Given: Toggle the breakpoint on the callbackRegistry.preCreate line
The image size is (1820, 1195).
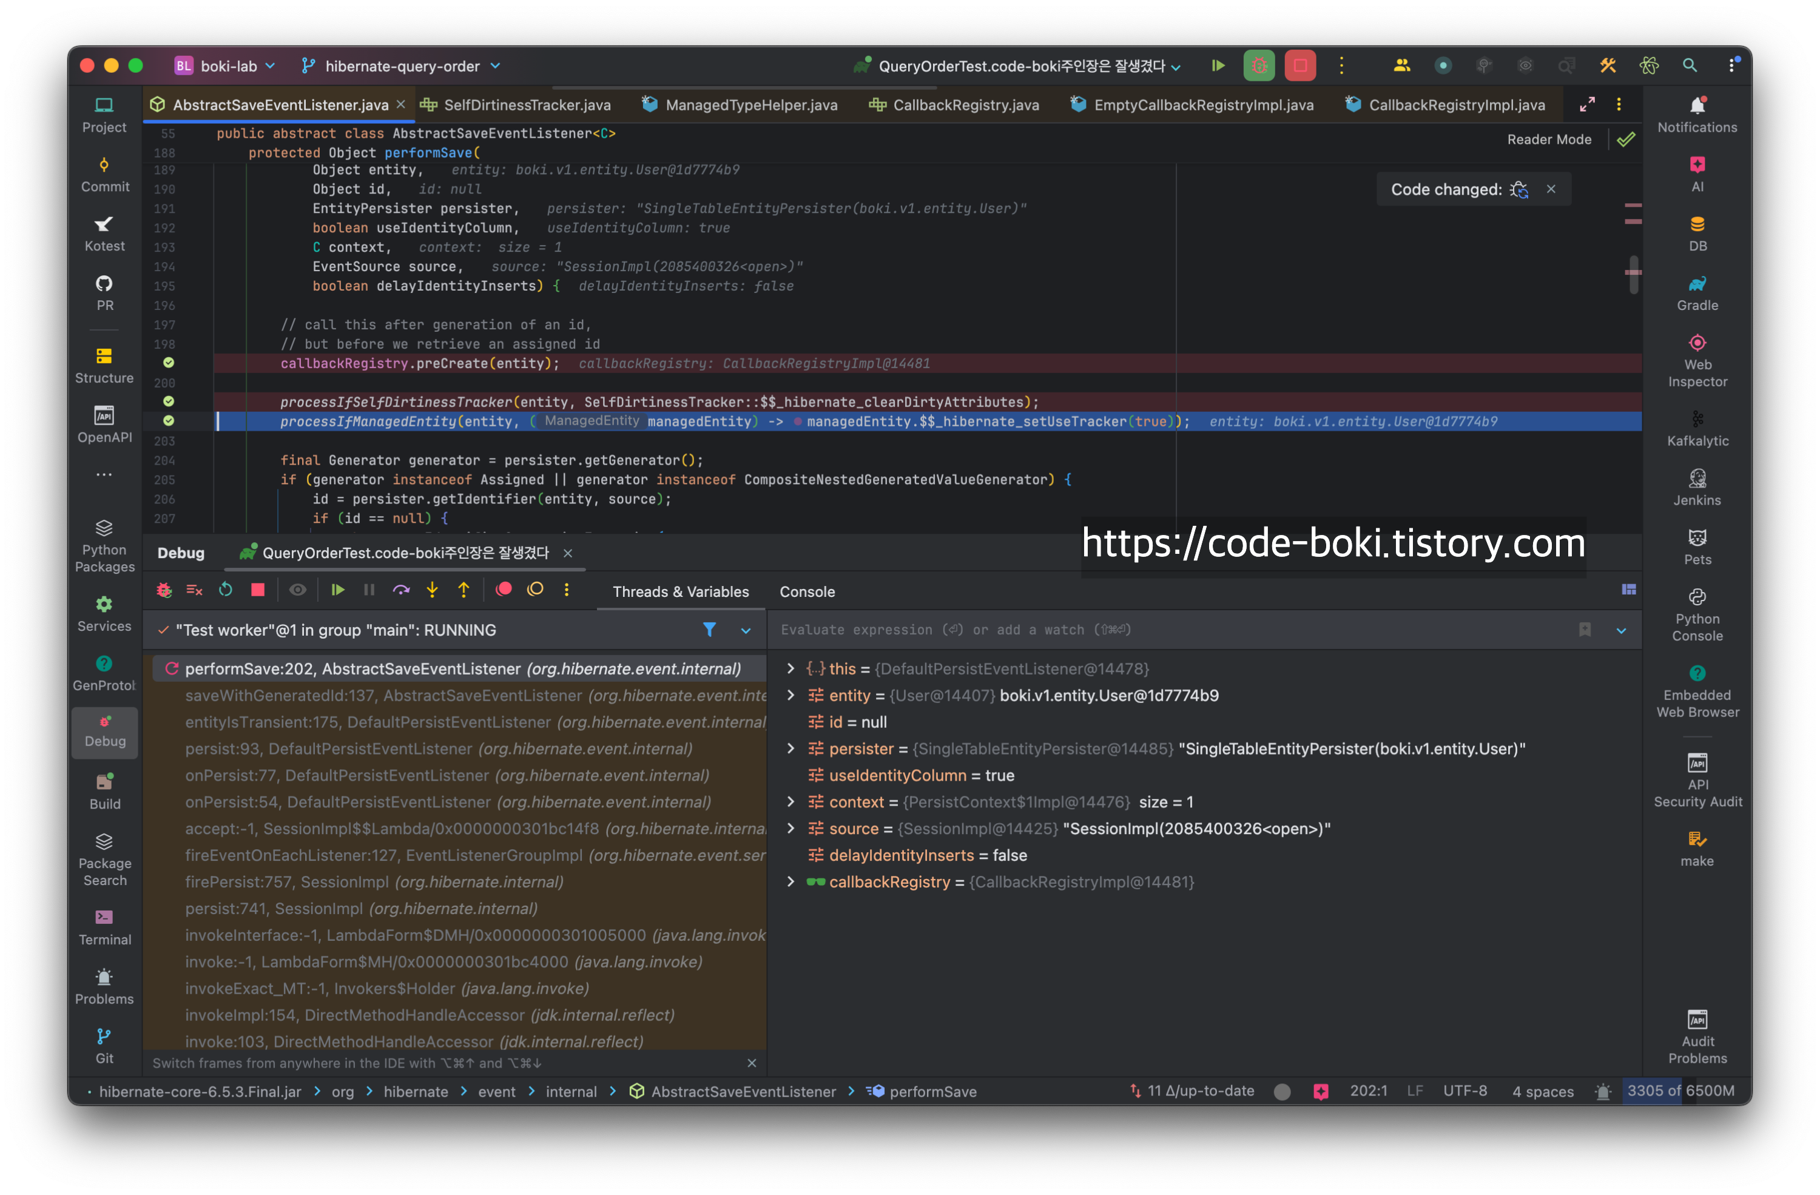Looking at the screenshot, I should tap(169, 363).
